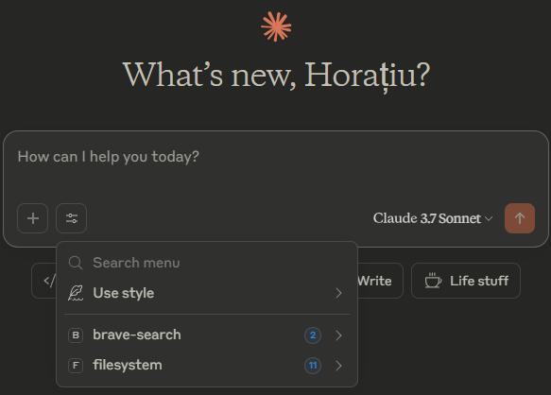Click the plus attachment icon

point(33,218)
